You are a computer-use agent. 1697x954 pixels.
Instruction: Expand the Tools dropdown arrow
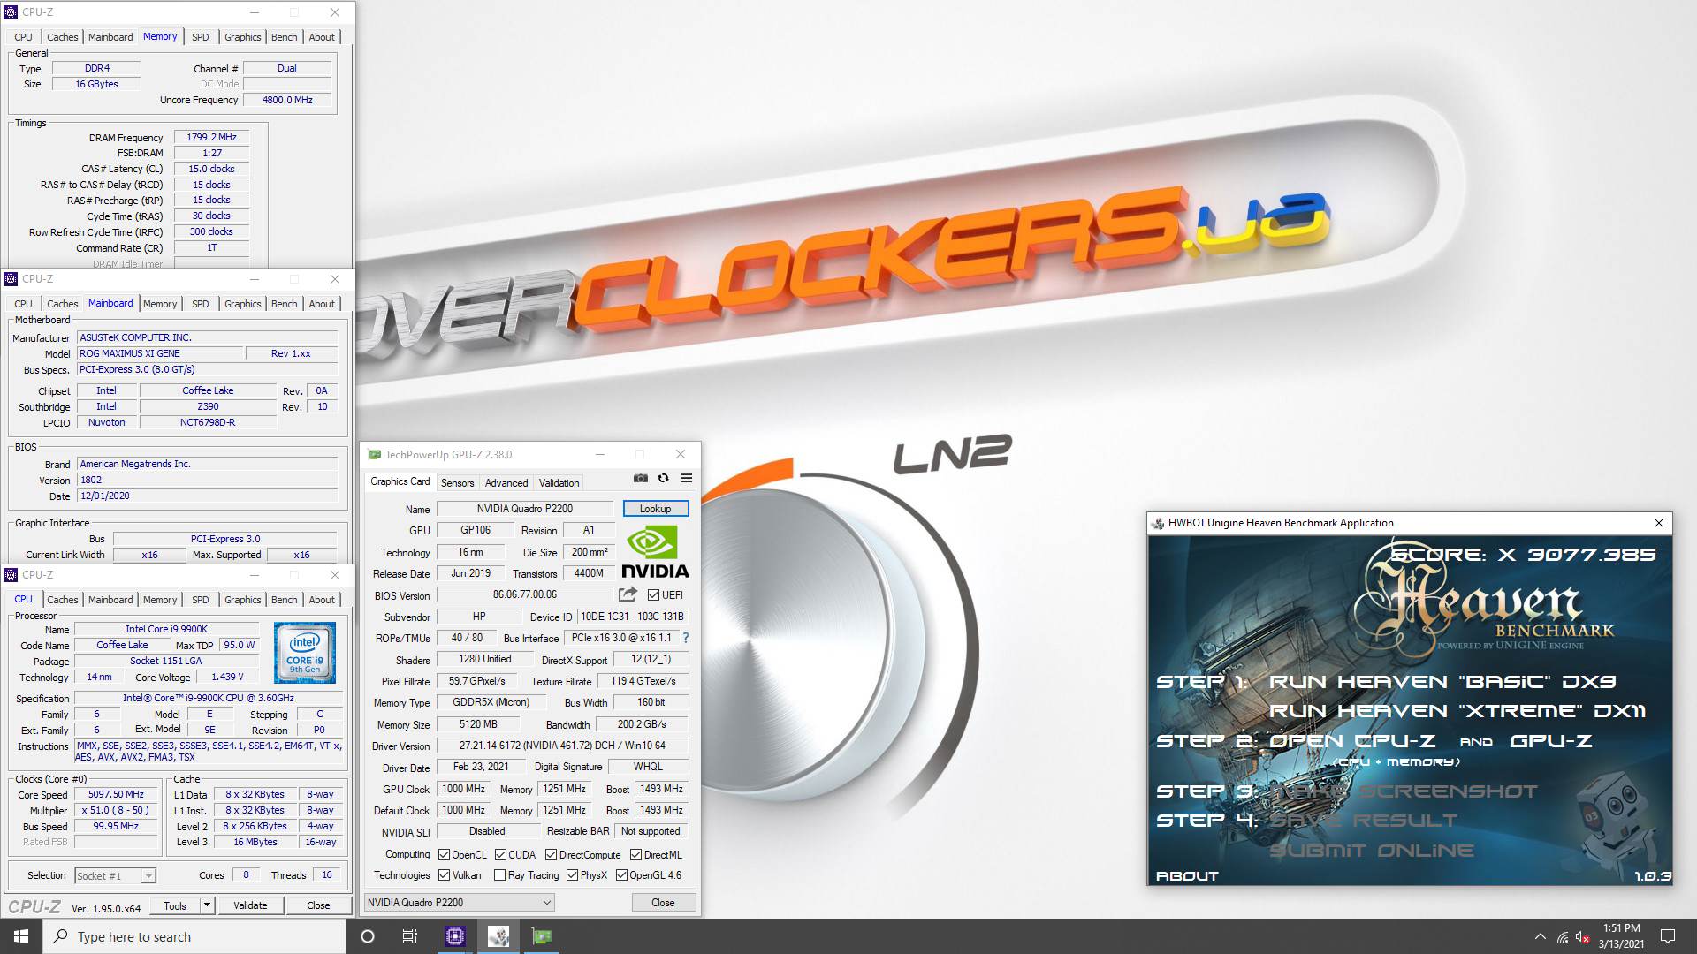tap(207, 905)
